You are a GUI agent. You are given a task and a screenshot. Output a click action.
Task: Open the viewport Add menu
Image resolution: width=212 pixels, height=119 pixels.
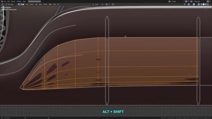point(36,4)
